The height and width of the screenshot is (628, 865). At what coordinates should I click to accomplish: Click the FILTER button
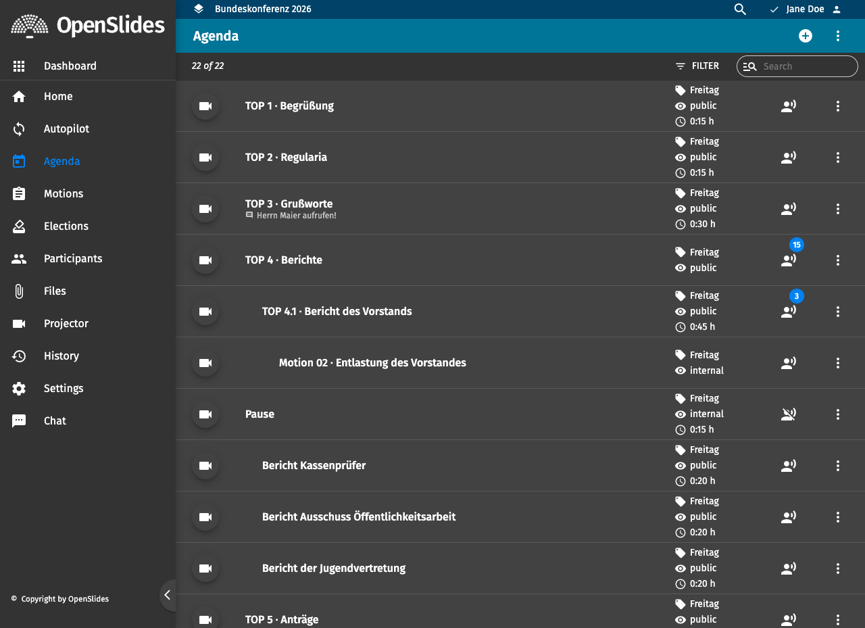tap(697, 66)
